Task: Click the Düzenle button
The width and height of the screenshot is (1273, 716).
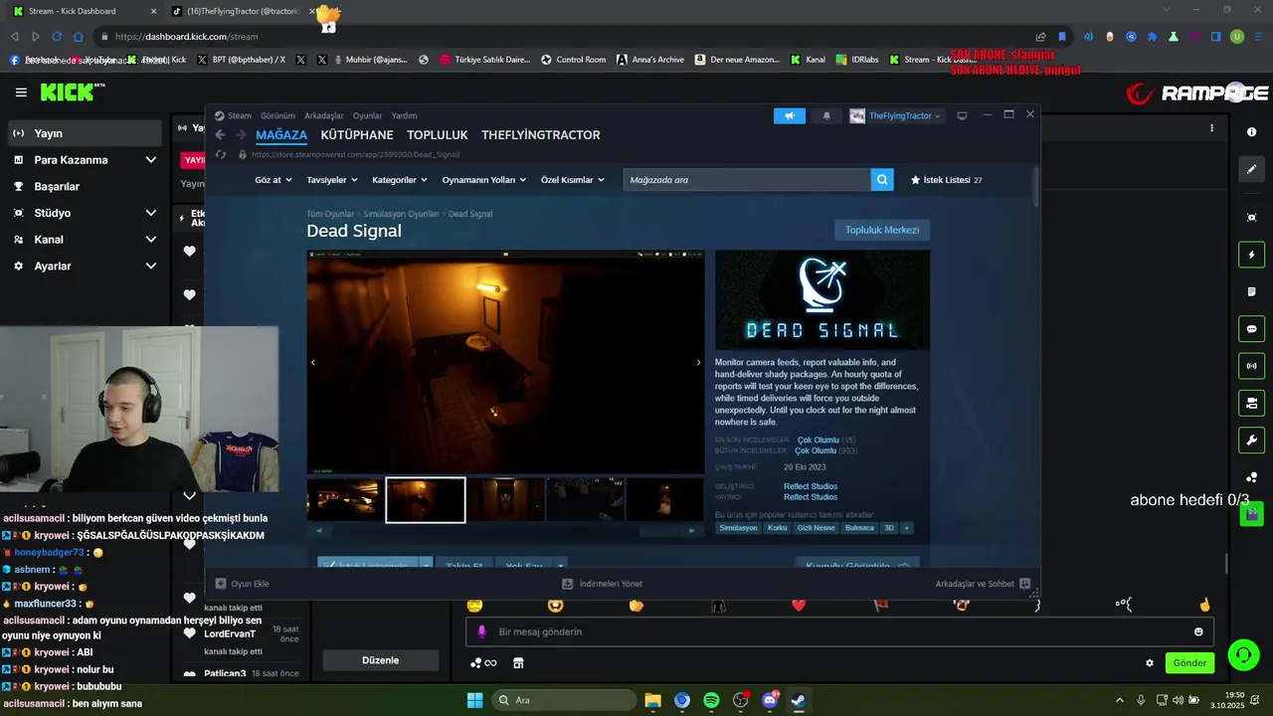Action: click(380, 660)
